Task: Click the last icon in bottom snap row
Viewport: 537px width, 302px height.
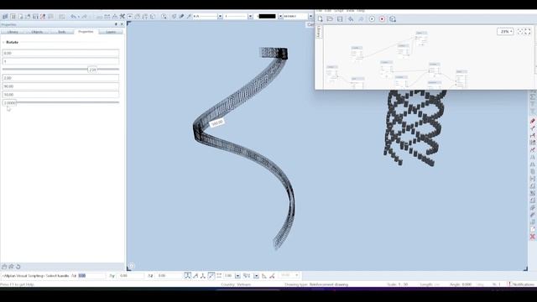Action: (272, 276)
